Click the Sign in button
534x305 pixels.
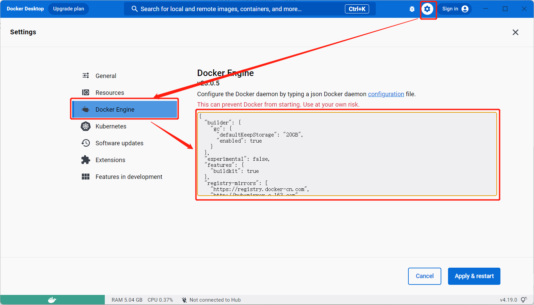click(455, 9)
